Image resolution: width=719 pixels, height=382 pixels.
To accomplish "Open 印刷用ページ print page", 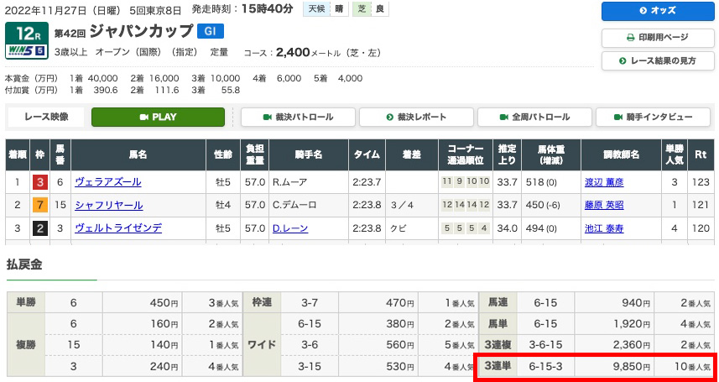I will (658, 38).
